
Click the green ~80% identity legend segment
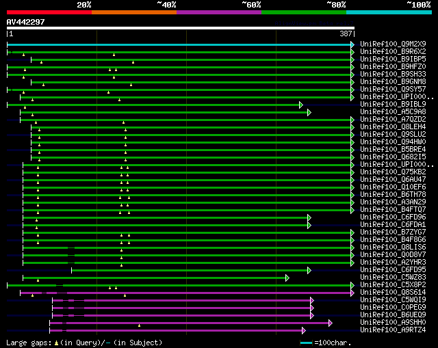304,12
